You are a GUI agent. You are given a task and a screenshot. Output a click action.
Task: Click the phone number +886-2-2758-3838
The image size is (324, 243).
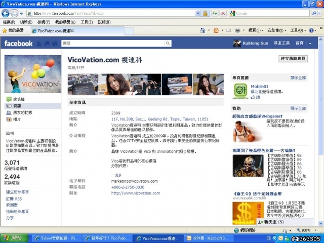click(128, 187)
